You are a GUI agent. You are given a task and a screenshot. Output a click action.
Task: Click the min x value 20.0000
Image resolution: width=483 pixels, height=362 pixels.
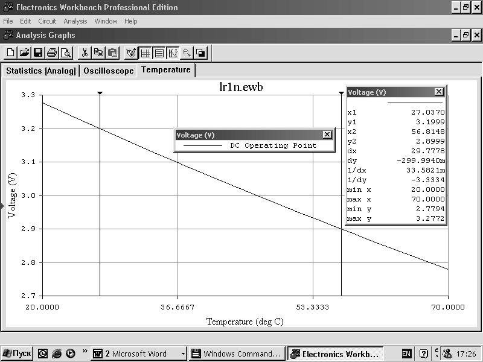point(428,189)
